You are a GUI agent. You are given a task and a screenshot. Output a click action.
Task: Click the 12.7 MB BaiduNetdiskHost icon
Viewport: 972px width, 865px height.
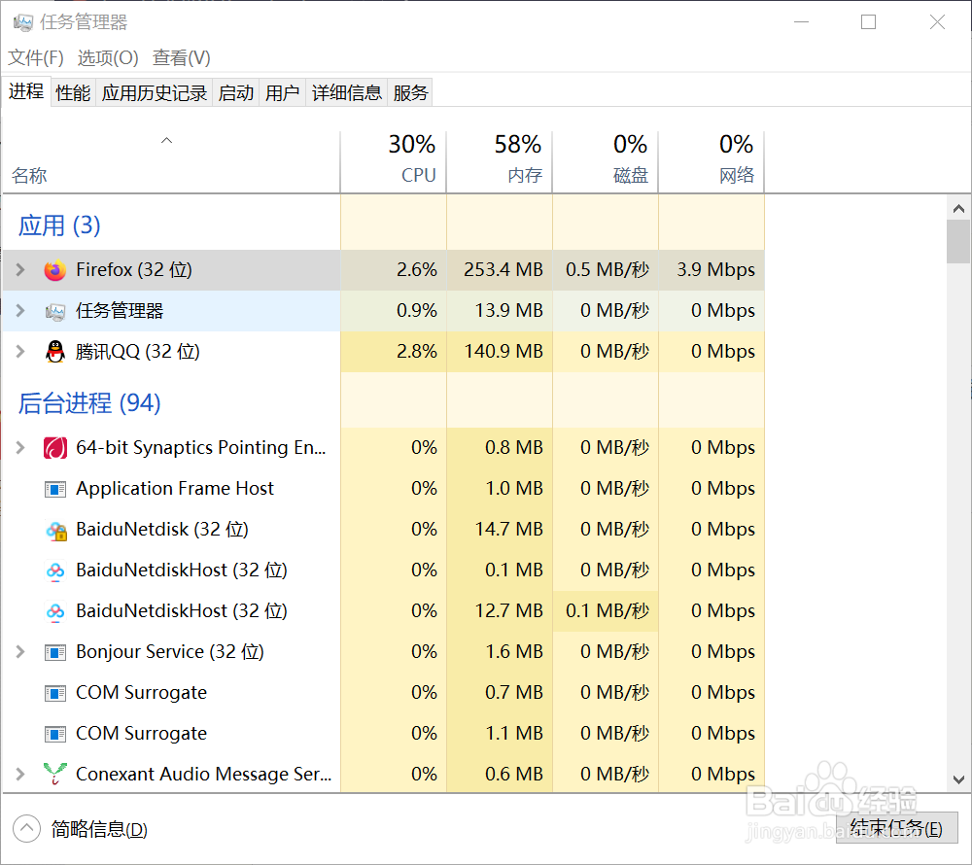click(55, 611)
